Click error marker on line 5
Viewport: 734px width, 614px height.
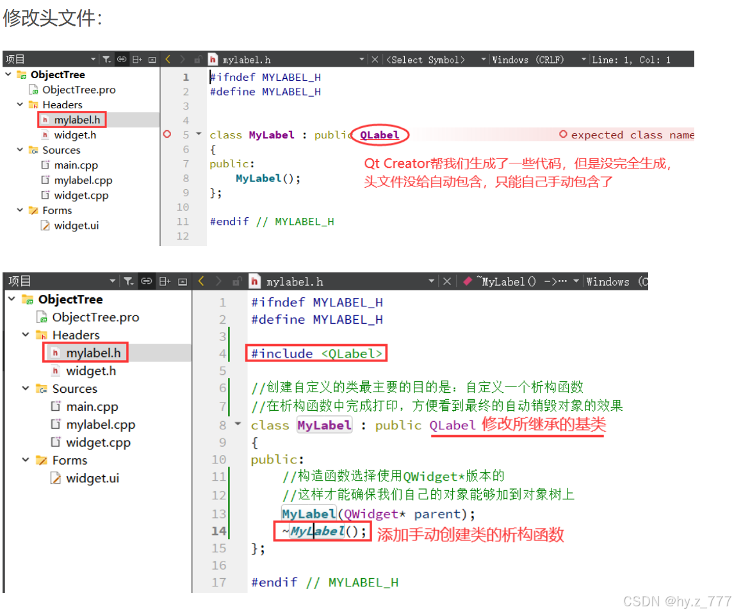[x=167, y=135]
